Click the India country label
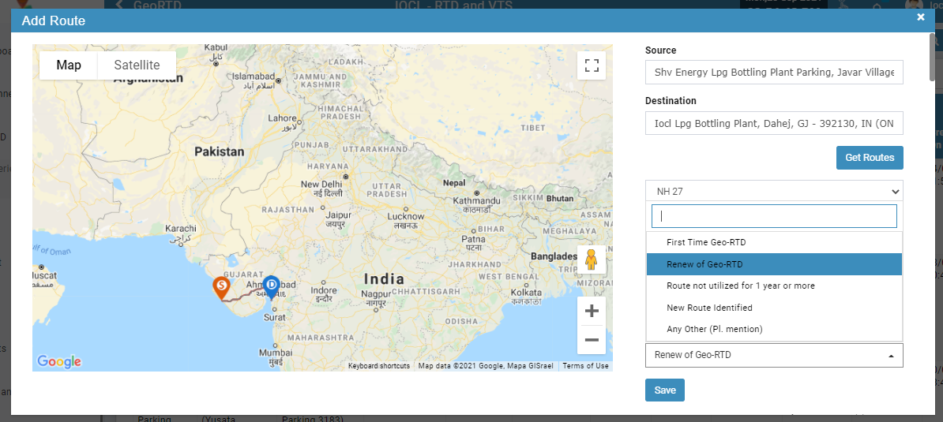 point(385,279)
